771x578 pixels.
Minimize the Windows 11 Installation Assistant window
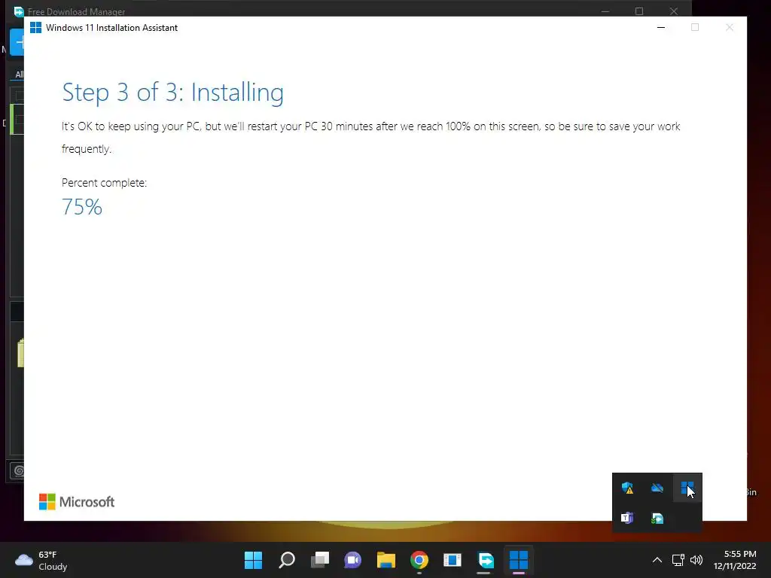tap(661, 28)
